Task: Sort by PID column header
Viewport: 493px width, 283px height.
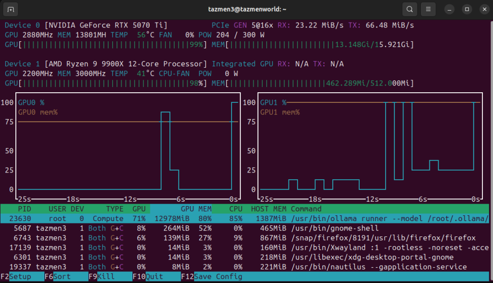Action: tap(24, 209)
